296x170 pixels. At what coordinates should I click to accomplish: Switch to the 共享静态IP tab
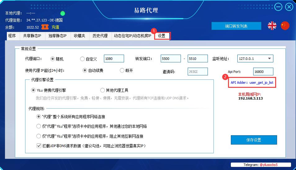click(x=32, y=36)
